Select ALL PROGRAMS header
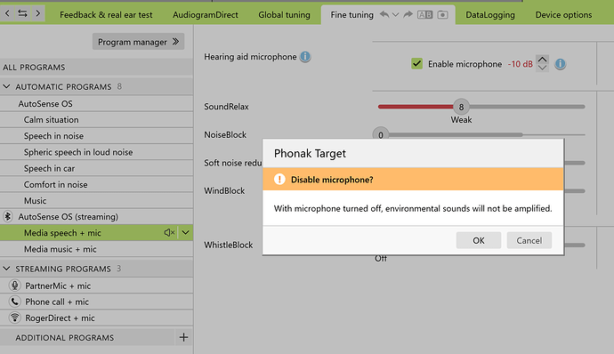The width and height of the screenshot is (614, 354). click(x=96, y=67)
